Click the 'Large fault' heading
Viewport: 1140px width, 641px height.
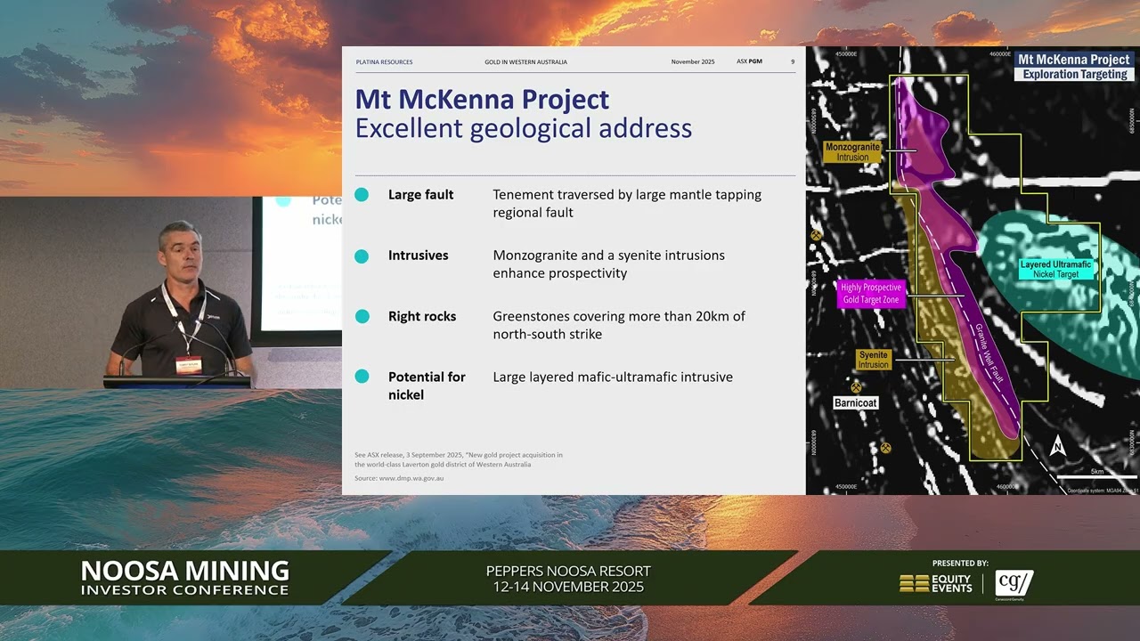[420, 195]
